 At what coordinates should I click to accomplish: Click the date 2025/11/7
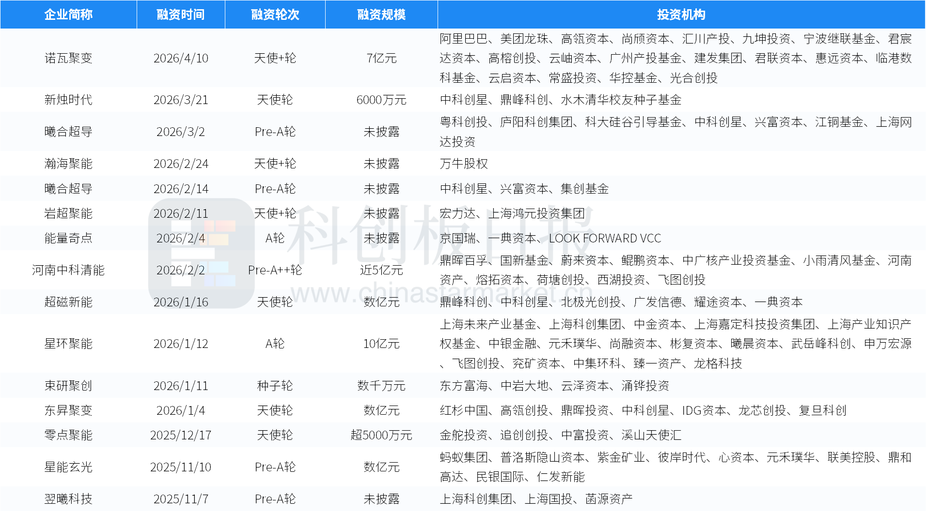[181, 499]
